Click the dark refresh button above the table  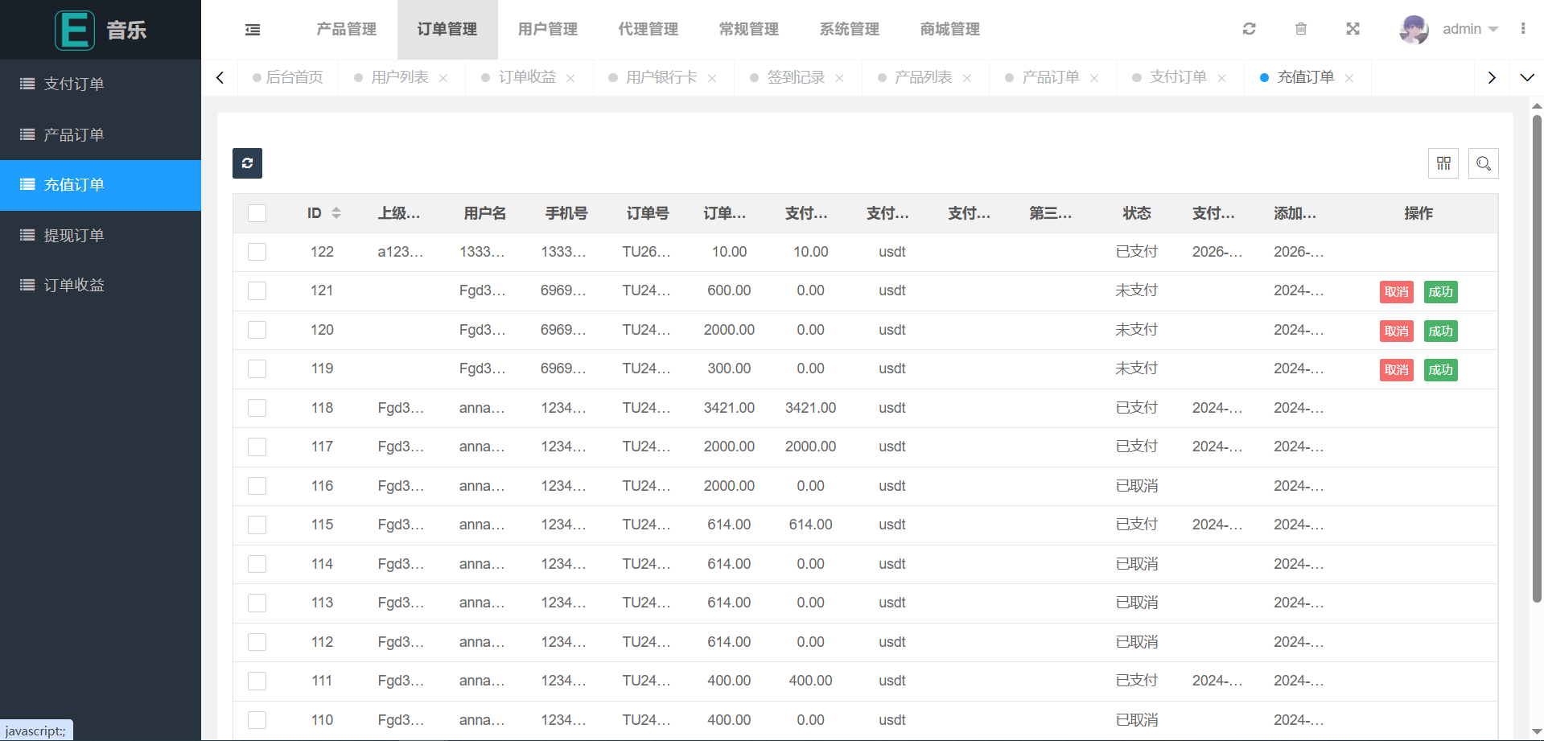click(x=247, y=163)
